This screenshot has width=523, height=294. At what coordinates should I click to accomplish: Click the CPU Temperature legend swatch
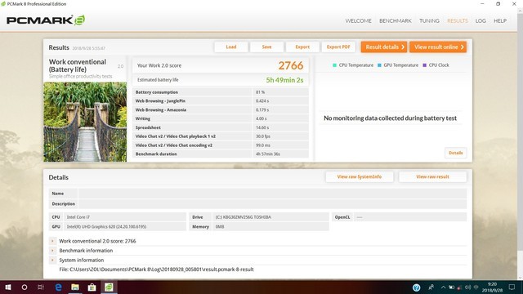pos(334,65)
